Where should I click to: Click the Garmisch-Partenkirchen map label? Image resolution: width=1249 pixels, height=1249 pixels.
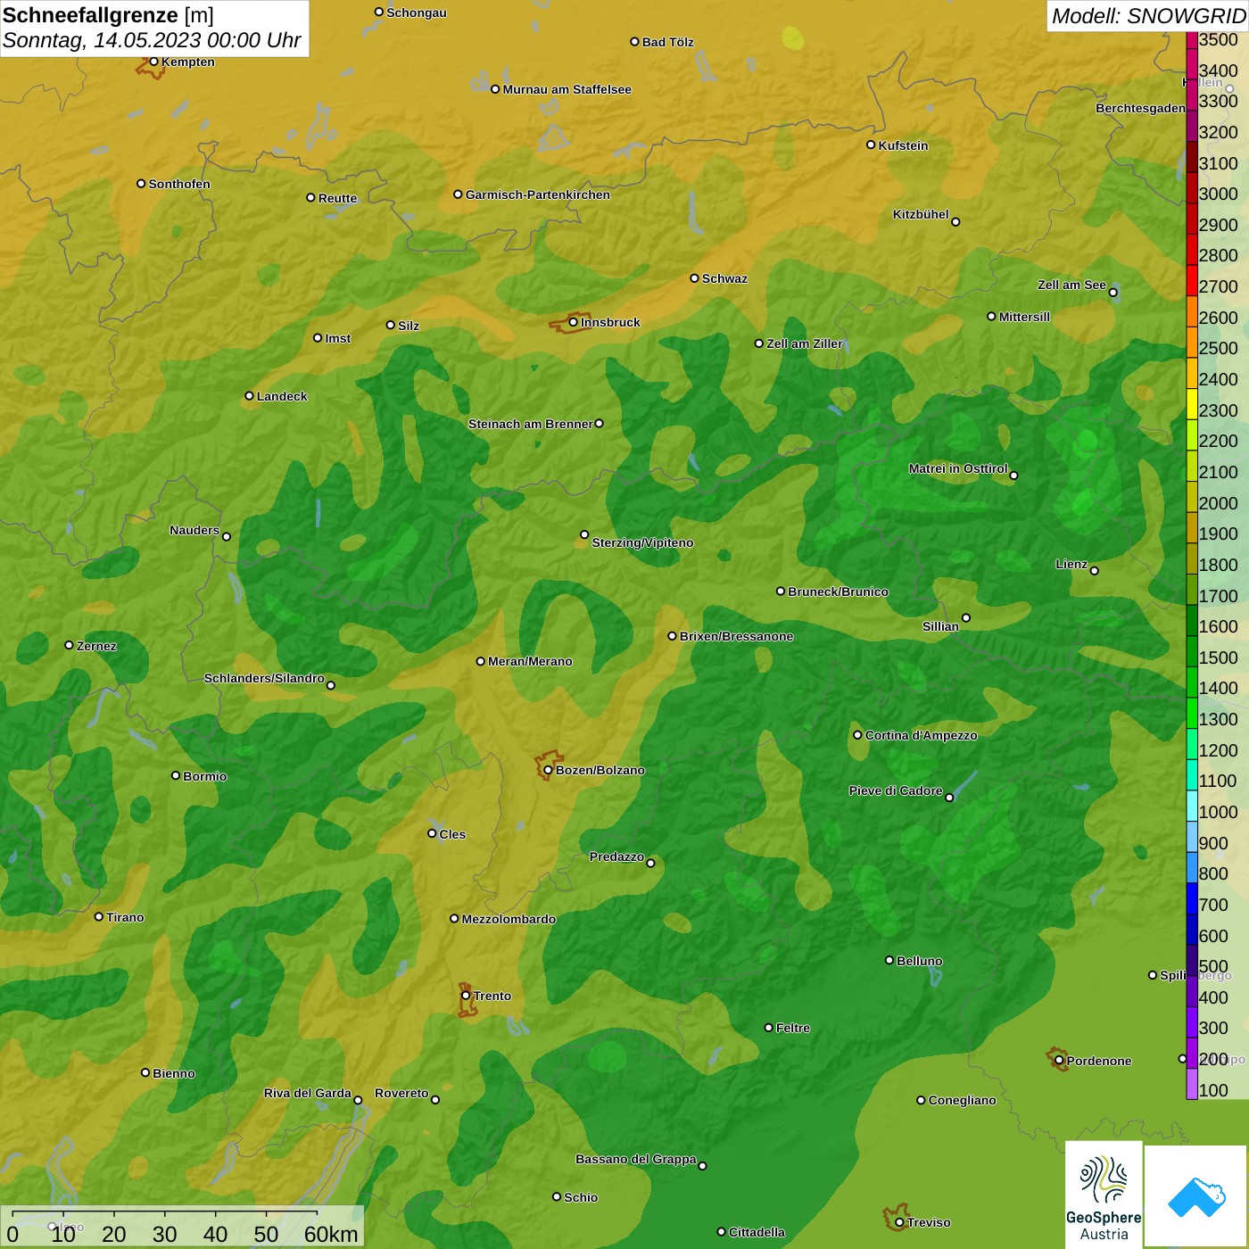(538, 194)
